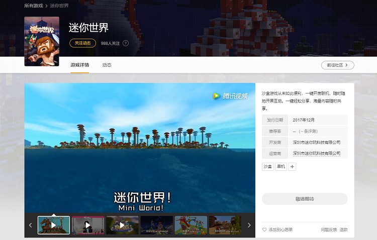The height and width of the screenshot is (240, 377).
Task: Click the 所有游戏 breadcrumb link
Action: (x=33, y=6)
